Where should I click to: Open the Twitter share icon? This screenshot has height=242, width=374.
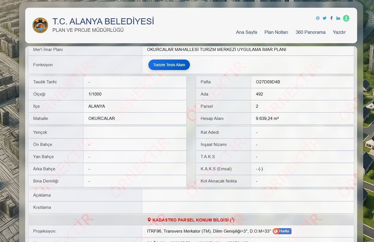324,18
